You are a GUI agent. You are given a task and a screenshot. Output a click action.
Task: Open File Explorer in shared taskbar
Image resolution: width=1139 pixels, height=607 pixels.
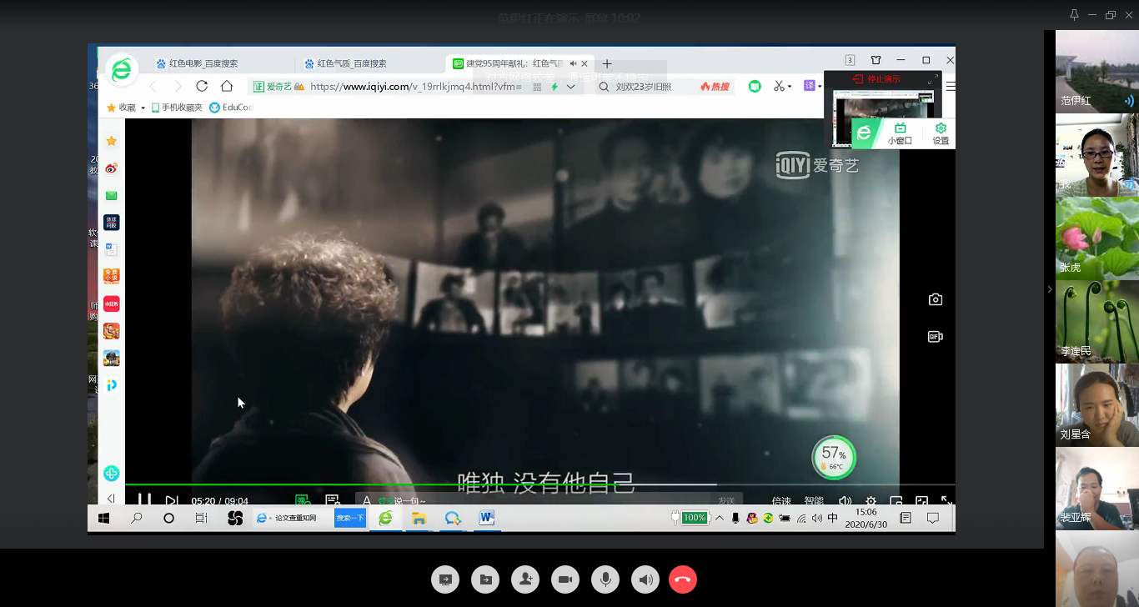coord(419,518)
